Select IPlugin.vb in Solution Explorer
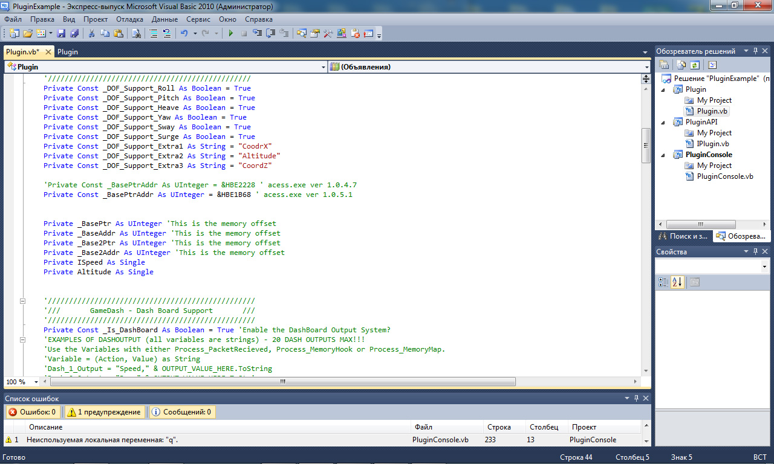 tap(712, 144)
